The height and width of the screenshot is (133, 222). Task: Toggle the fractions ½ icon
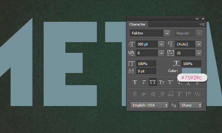(x=197, y=94)
